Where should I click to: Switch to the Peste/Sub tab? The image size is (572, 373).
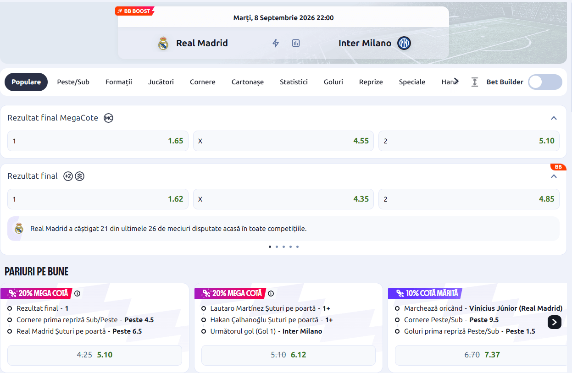coord(73,82)
